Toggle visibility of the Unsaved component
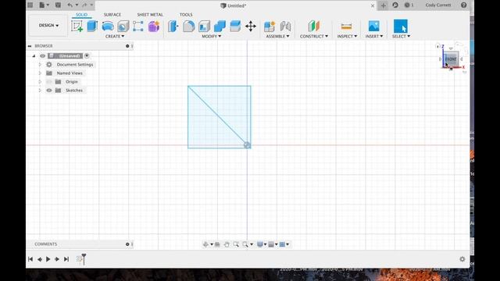Viewport: 500px width, 281px height. click(x=42, y=55)
